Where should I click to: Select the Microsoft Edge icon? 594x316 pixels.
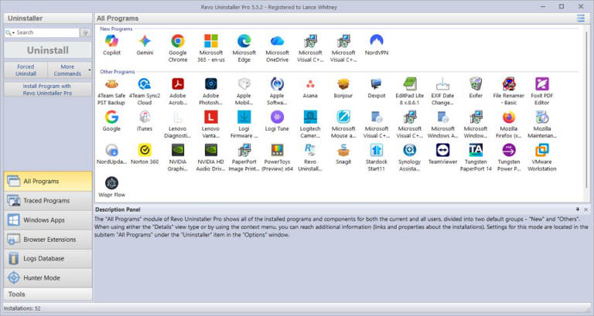(x=244, y=41)
